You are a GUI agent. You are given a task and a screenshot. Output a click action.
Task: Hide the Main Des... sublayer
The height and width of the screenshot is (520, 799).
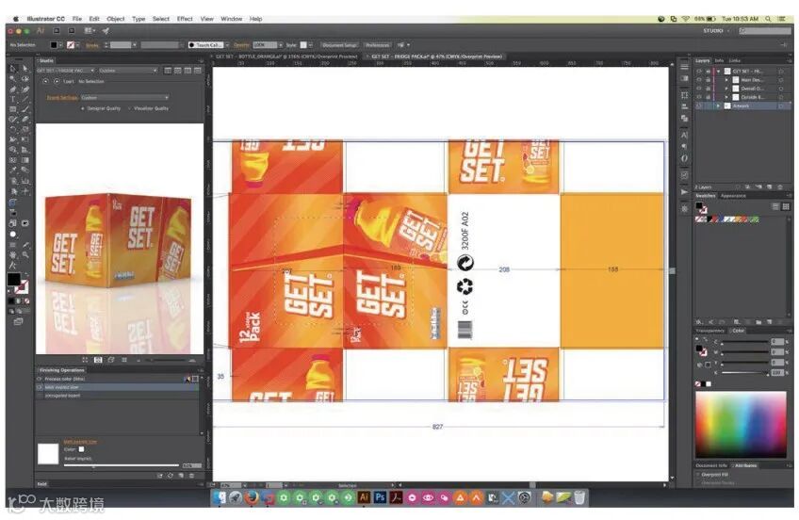[700, 80]
